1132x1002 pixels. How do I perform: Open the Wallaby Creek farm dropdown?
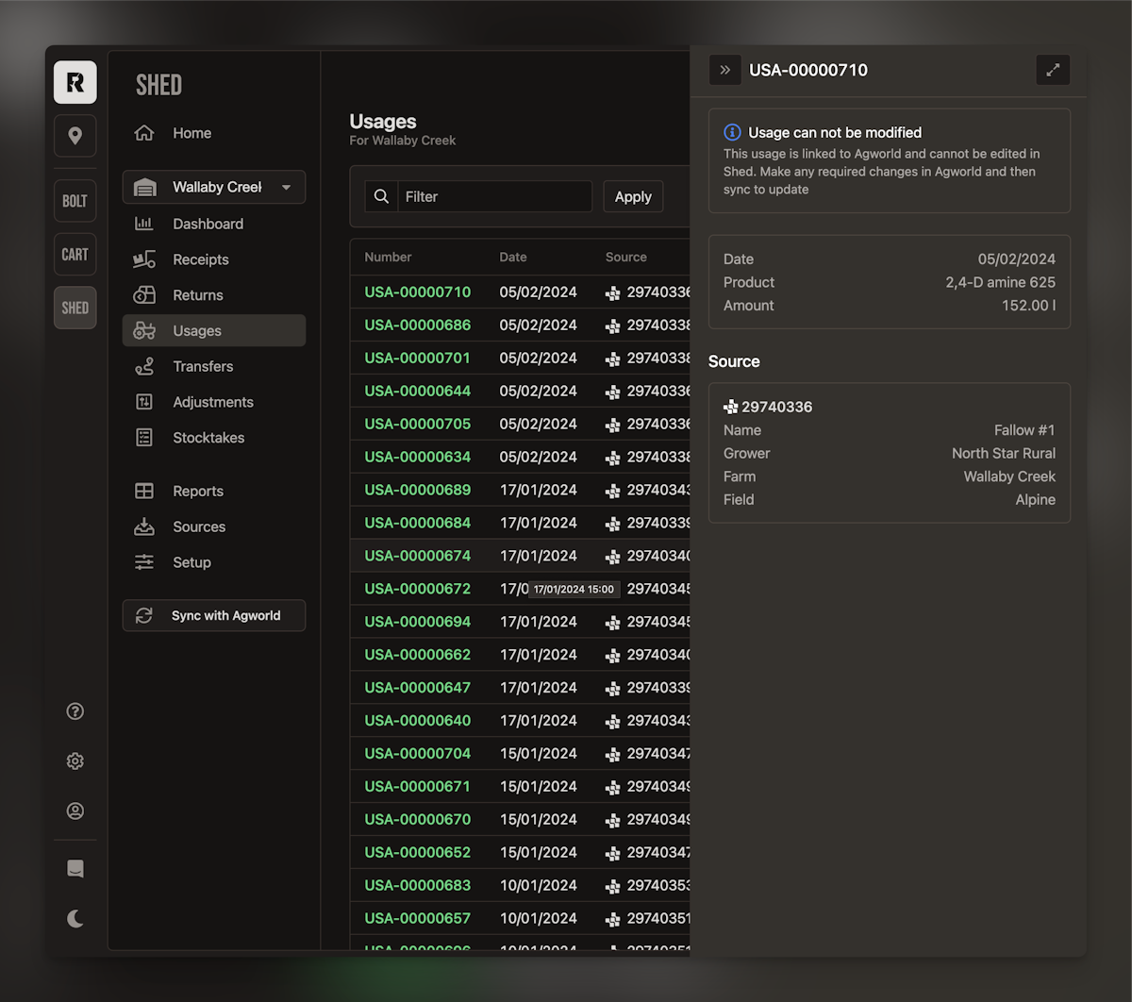[214, 187]
